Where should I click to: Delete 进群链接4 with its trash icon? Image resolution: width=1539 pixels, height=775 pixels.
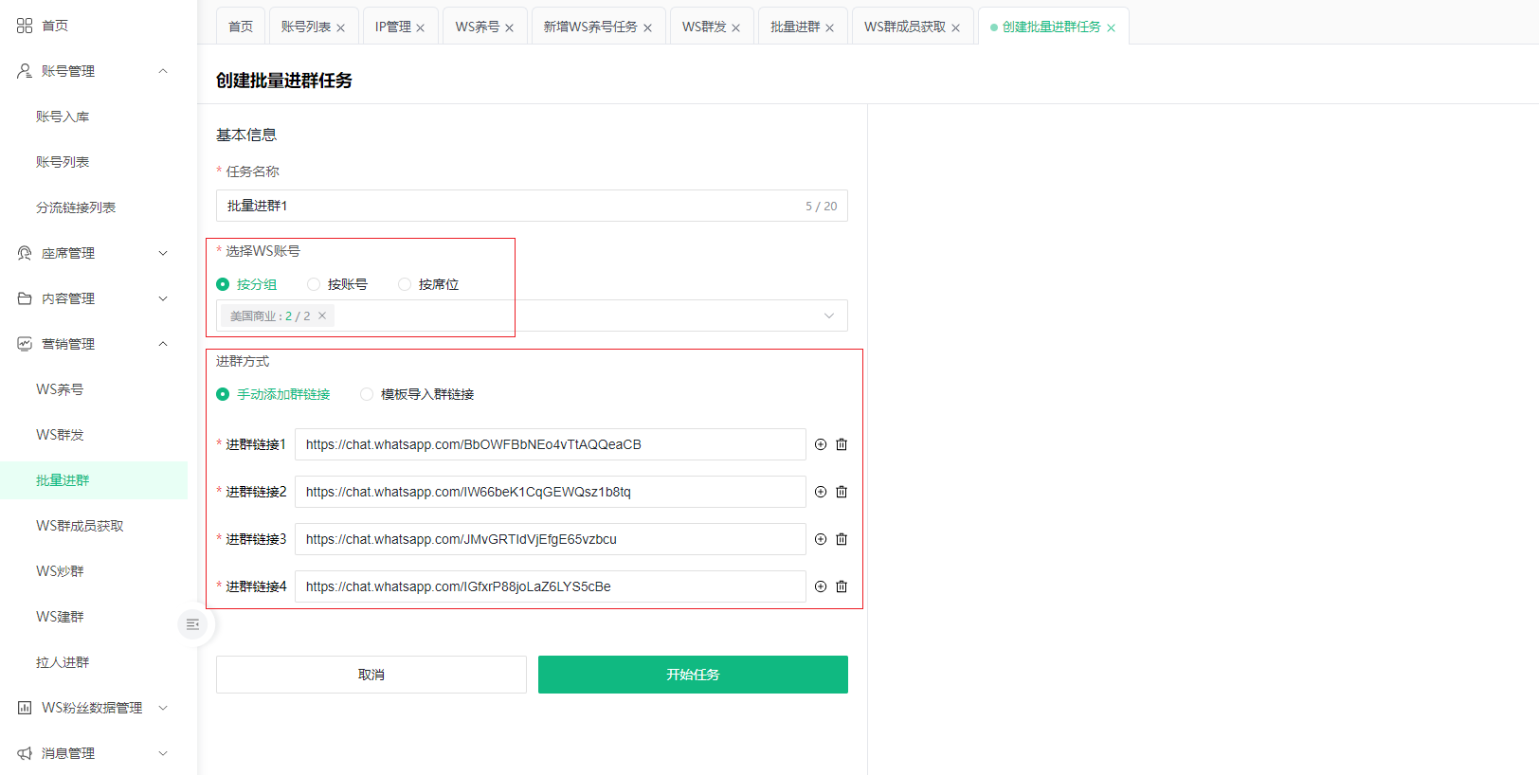(x=842, y=586)
